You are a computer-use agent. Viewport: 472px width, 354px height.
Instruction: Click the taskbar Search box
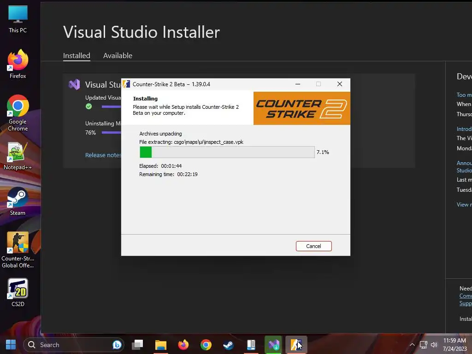pos(73,345)
